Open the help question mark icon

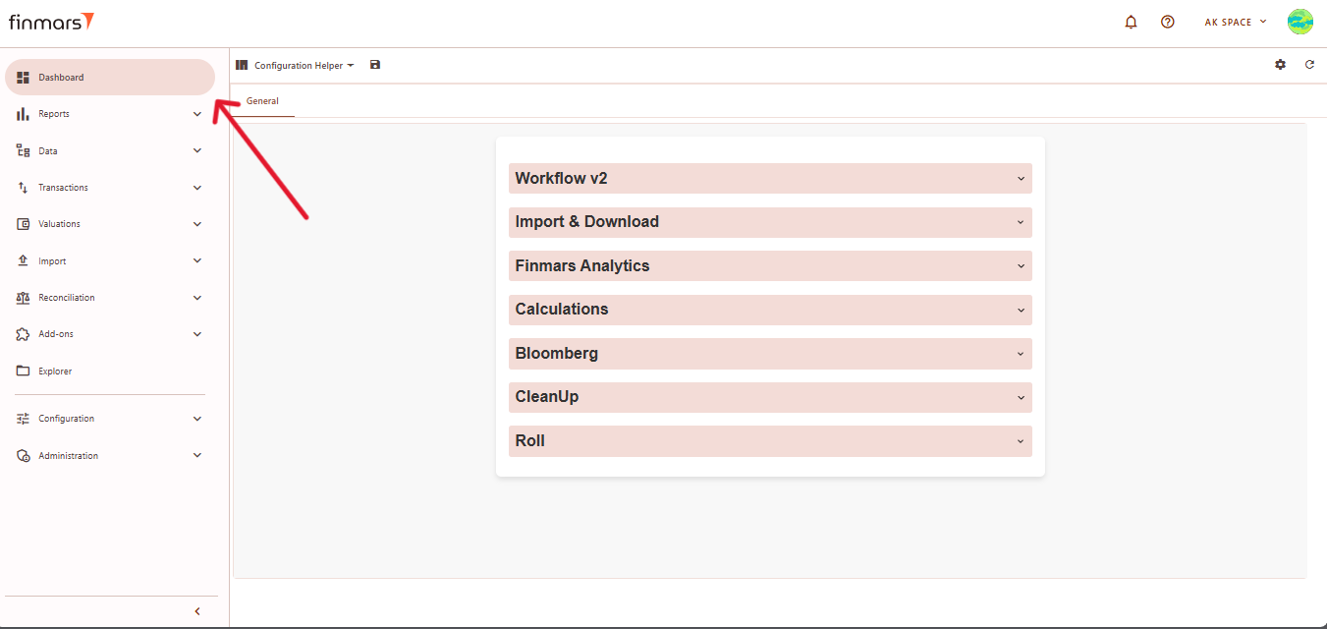tap(1167, 22)
